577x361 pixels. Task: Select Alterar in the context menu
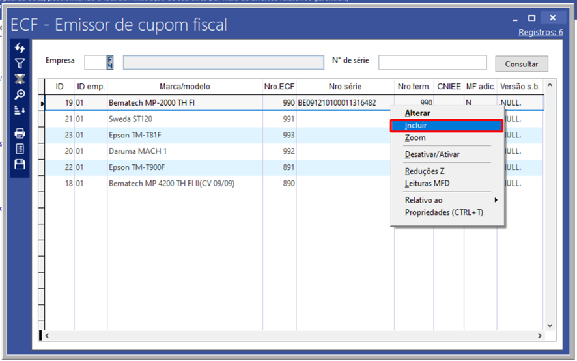pos(417,113)
